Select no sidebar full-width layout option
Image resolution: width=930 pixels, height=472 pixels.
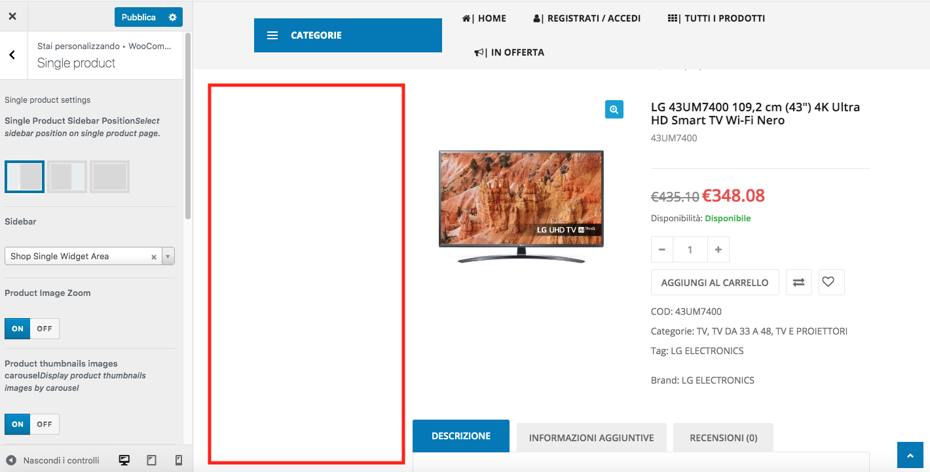pos(109,177)
